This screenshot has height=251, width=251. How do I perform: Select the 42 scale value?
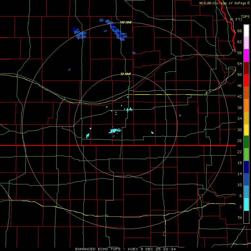pos(240,97)
